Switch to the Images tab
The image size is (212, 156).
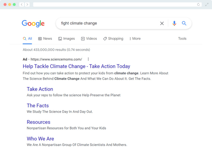[66, 39]
